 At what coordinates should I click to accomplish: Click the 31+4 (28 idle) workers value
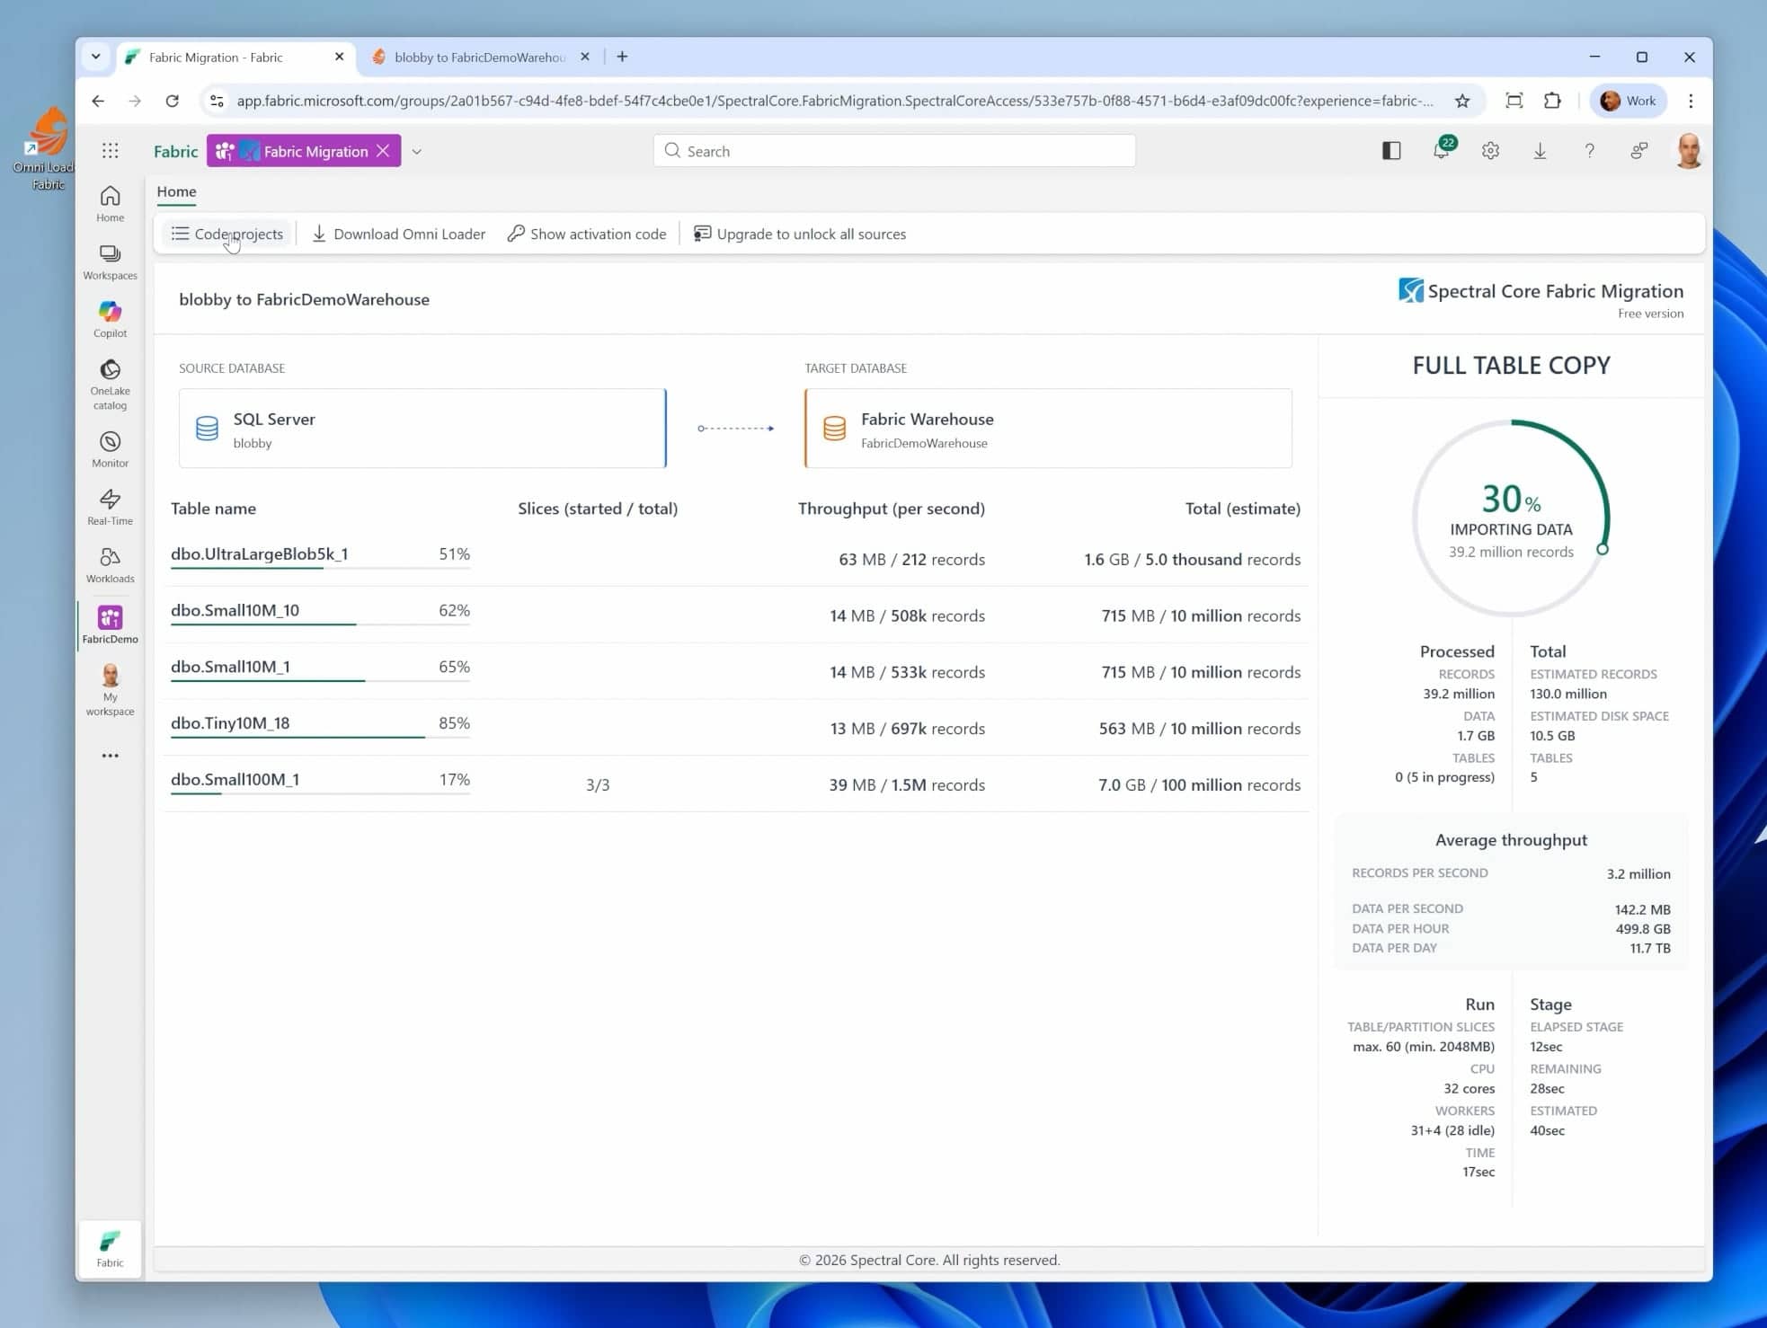(1452, 1130)
